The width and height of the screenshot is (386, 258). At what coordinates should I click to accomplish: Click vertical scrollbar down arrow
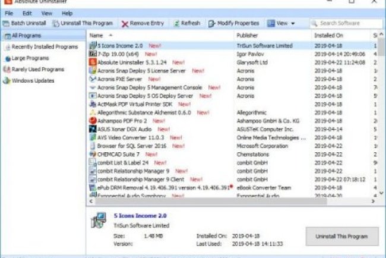click(x=381, y=193)
